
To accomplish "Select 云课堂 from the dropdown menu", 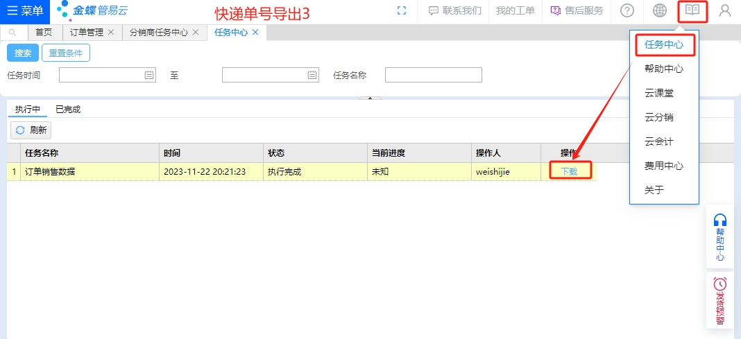I will pyautogui.click(x=658, y=93).
